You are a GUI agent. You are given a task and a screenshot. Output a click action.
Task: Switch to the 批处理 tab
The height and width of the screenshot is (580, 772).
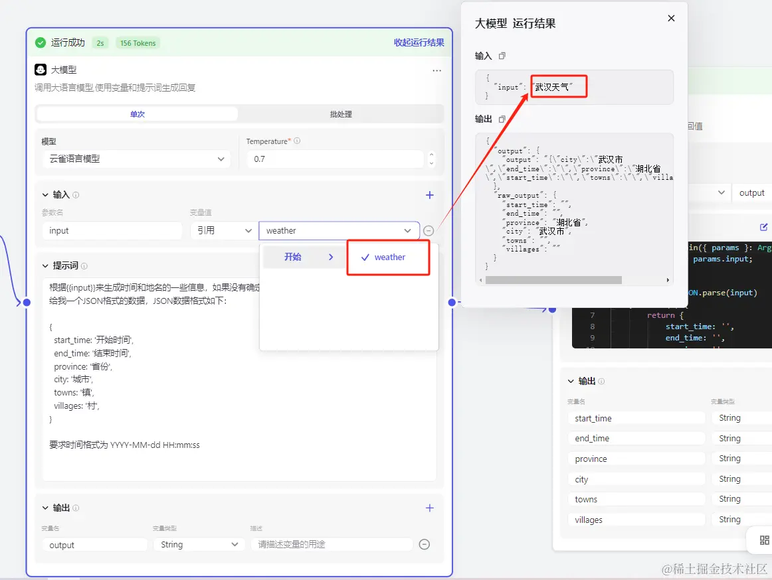[x=341, y=114]
